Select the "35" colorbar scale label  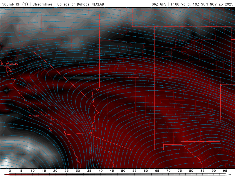[x=89, y=171]
